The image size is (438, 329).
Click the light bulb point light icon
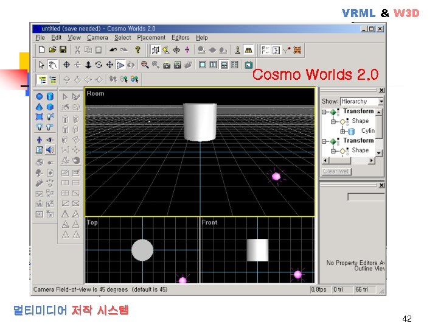(40, 127)
